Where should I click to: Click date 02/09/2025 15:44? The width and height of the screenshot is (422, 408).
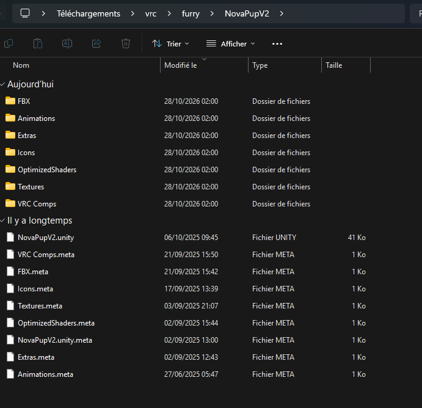click(191, 322)
